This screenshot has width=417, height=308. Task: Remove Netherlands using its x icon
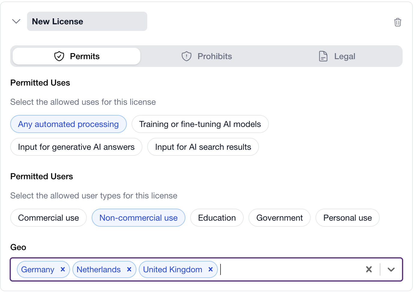click(129, 269)
